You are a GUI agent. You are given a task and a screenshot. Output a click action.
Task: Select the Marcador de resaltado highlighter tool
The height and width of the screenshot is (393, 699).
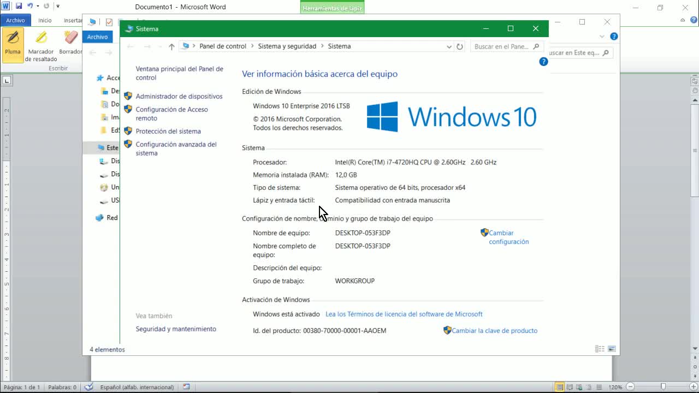41,46
